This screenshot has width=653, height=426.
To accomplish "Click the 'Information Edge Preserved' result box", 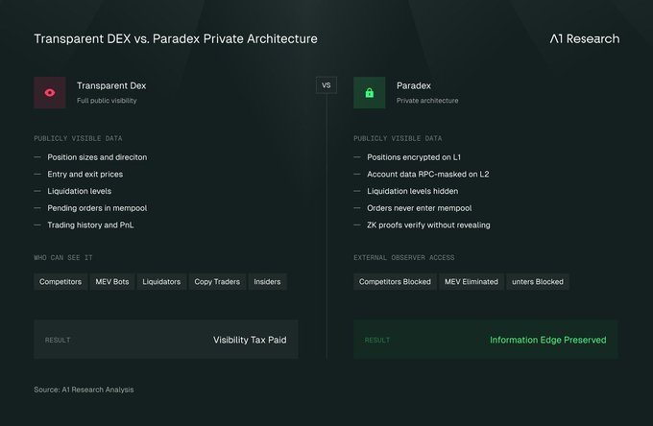I will point(486,340).
